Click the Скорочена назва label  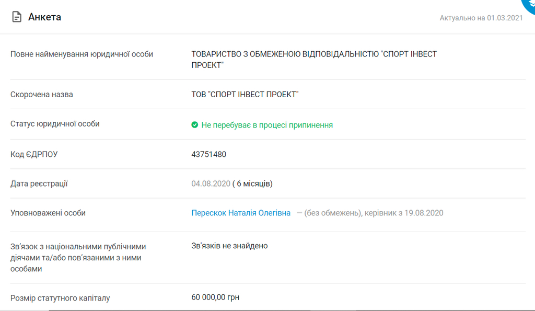(x=42, y=95)
